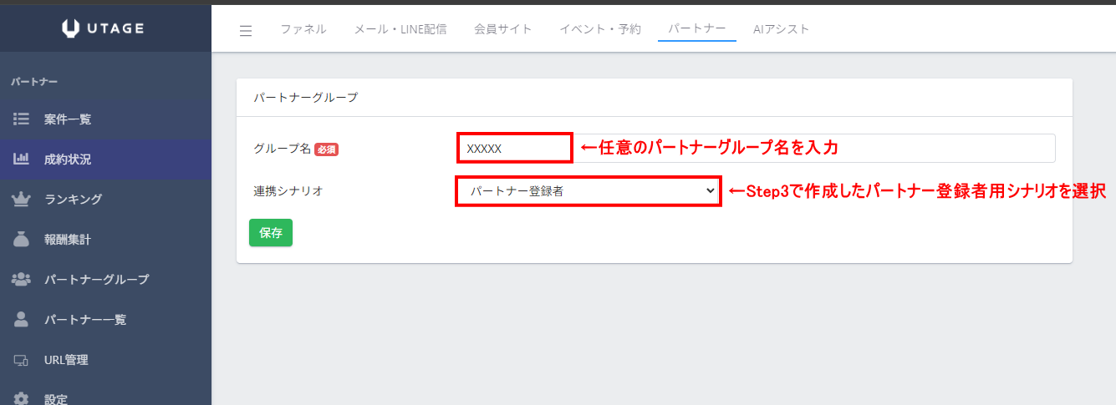
Task: Click the パートナーグループ people icon
Action: (x=22, y=279)
